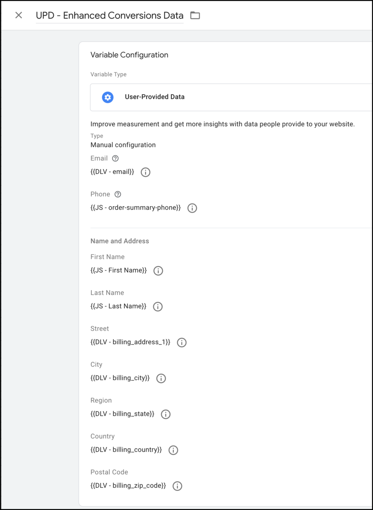Select the {{DLV - billing_city}} value

[120, 378]
